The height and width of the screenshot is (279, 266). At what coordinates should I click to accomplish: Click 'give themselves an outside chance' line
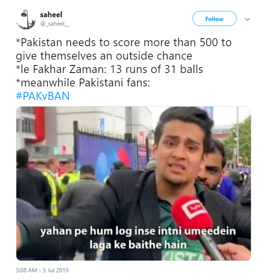104,56
